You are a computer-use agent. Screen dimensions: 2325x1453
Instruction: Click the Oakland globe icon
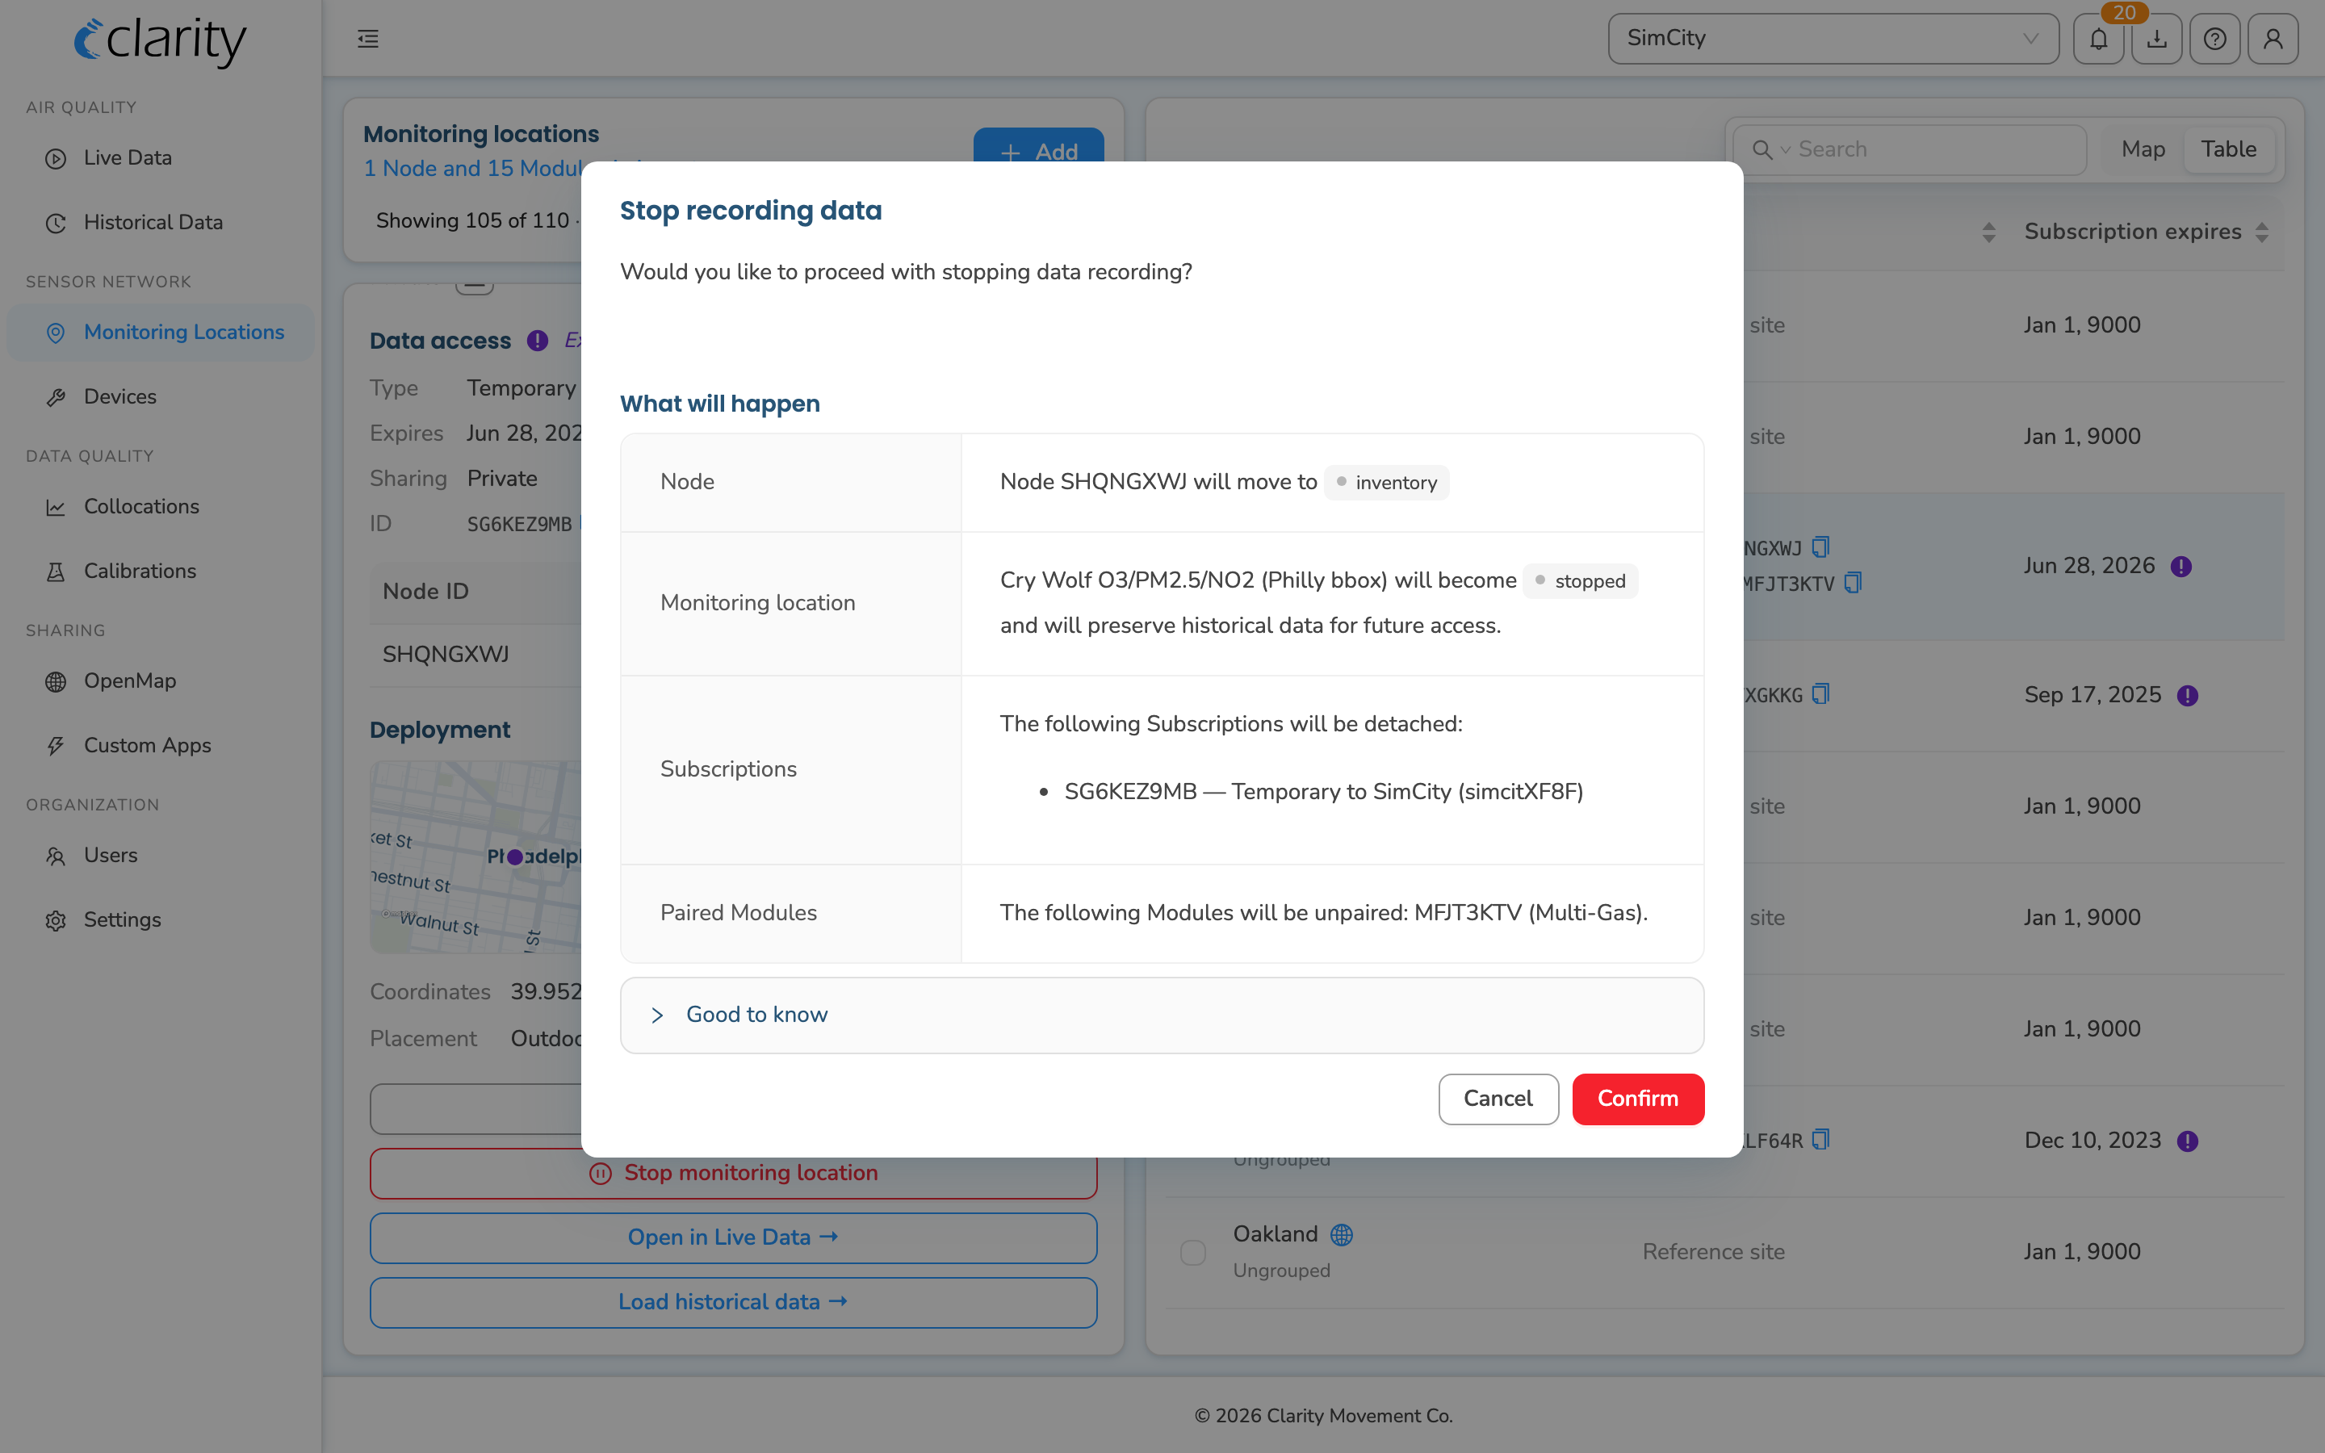click(1341, 1235)
